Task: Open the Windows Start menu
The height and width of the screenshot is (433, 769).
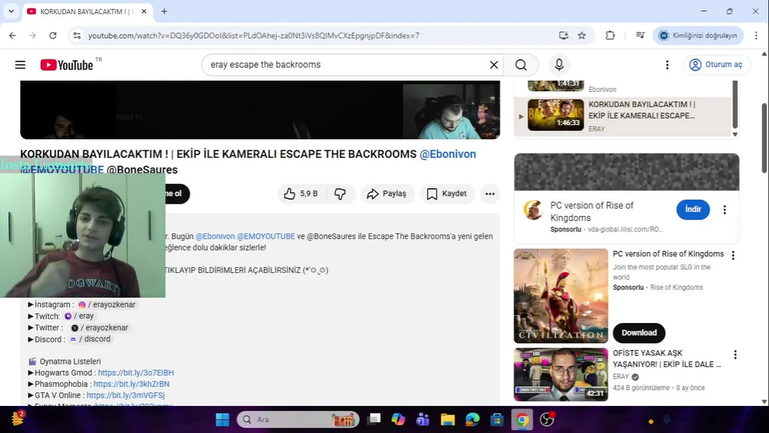Action: (x=223, y=420)
